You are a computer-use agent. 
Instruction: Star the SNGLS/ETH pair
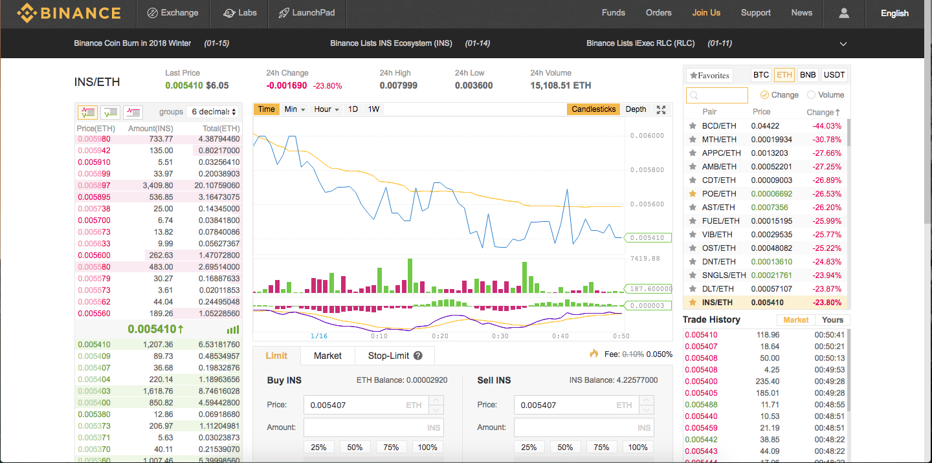693,275
